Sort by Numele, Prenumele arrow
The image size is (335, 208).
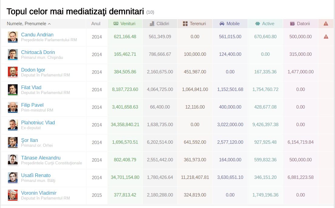pyautogui.click(x=49, y=24)
